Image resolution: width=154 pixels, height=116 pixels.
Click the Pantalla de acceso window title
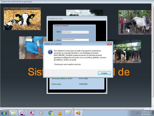pyautogui.click(x=55, y=19)
